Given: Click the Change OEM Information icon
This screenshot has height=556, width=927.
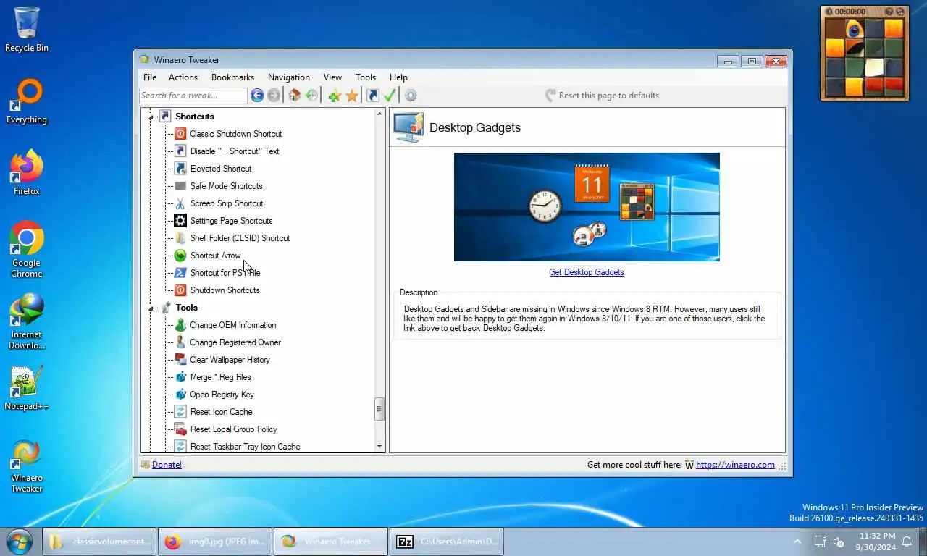Looking at the screenshot, I should tap(180, 325).
